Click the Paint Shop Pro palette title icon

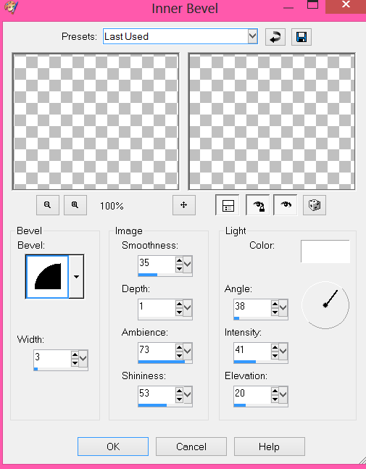point(12,7)
